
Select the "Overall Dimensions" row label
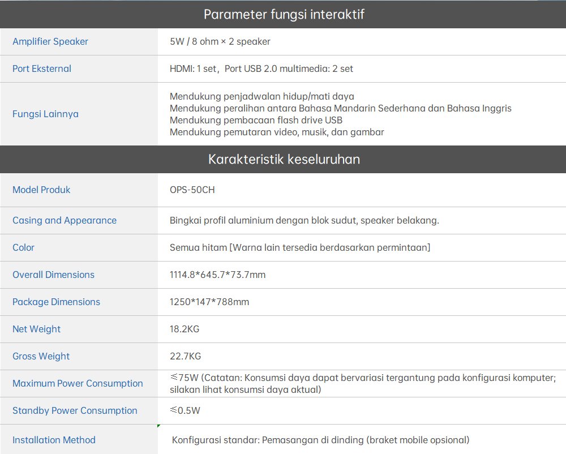pyautogui.click(x=53, y=275)
